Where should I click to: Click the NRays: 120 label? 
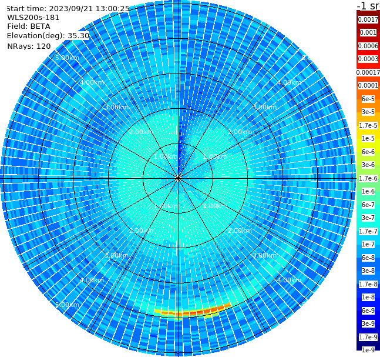coord(29,46)
